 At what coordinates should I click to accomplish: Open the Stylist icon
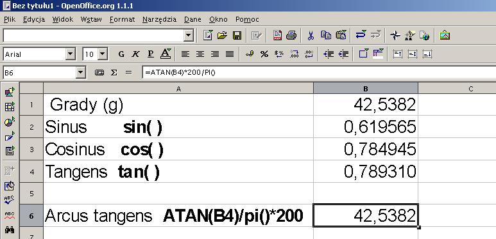[x=409, y=35]
